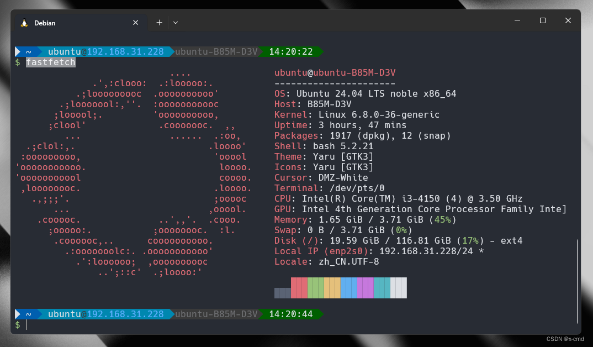Click the Theme line Yaru [GTK3]
This screenshot has height=347, width=593.
[x=324, y=157]
